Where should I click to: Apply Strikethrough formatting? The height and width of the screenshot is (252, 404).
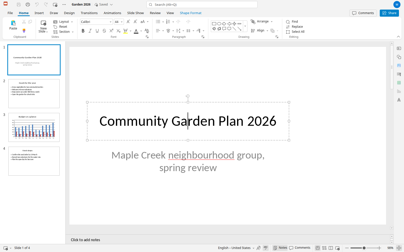(104, 31)
